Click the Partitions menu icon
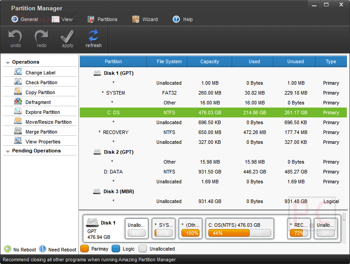 coord(91,20)
